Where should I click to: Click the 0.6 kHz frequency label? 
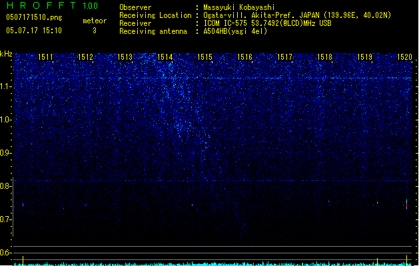click(x=5, y=253)
